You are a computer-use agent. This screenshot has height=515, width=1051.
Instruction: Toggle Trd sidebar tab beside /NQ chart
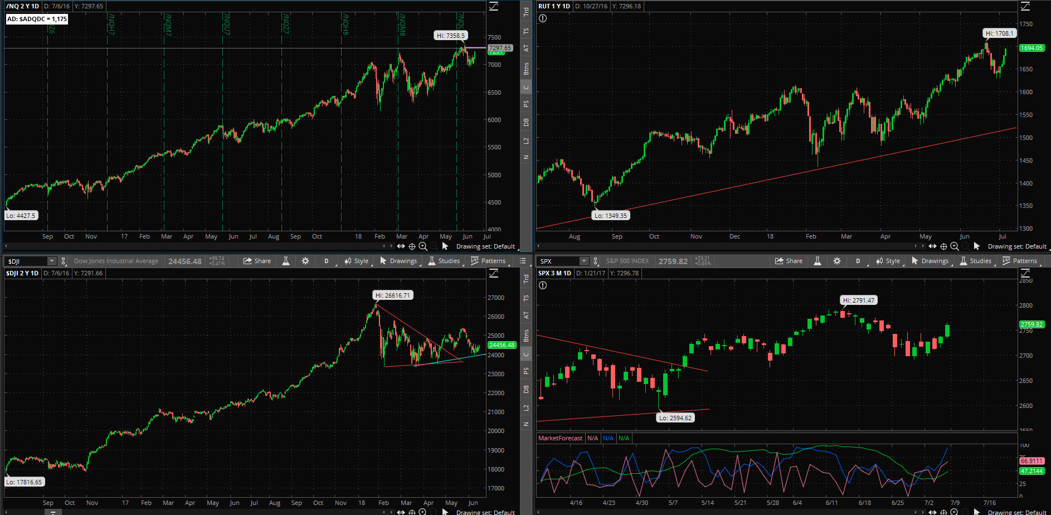(x=526, y=12)
